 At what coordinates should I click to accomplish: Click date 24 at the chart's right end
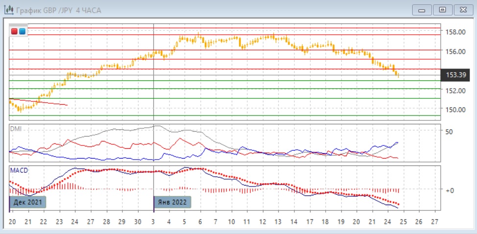coord(388,222)
